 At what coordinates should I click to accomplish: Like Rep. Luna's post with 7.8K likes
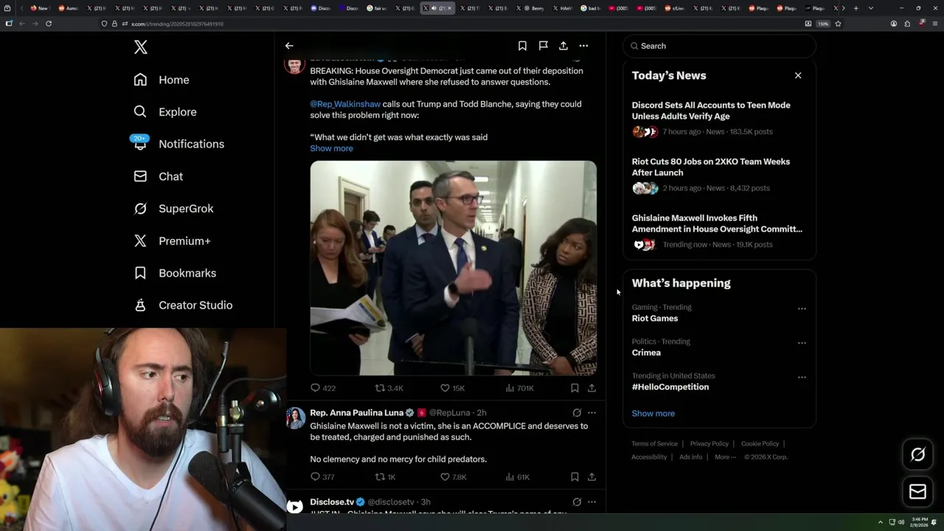click(x=454, y=477)
